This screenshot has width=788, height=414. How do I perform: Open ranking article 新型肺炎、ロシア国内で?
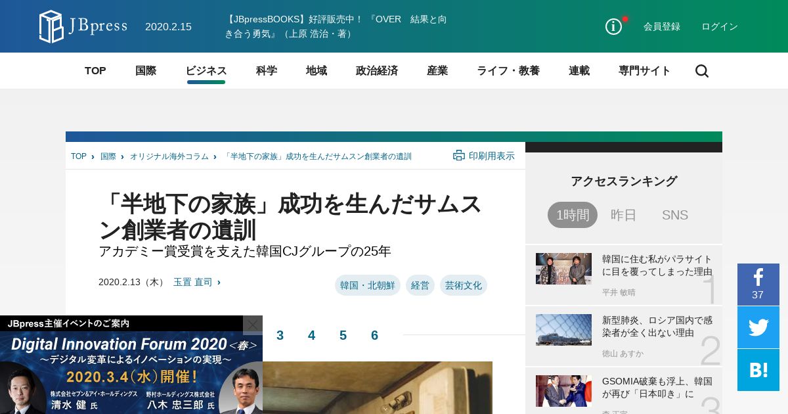click(x=657, y=327)
